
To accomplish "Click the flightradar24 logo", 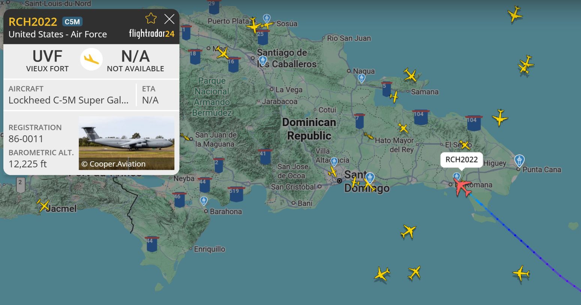I will (x=152, y=34).
